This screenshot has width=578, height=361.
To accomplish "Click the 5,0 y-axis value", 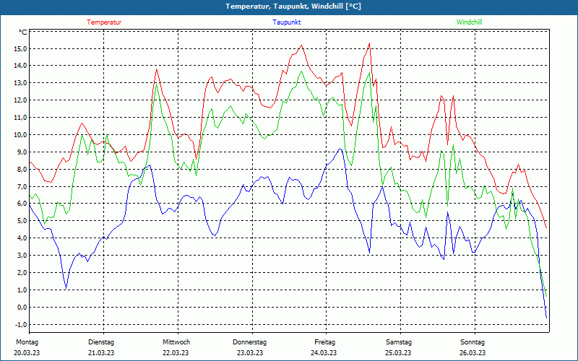I will [x=22, y=221].
